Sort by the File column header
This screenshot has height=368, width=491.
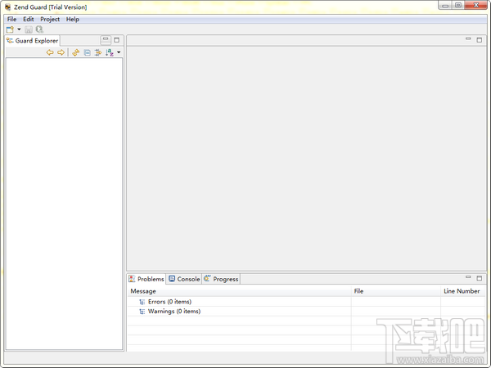tap(396, 291)
